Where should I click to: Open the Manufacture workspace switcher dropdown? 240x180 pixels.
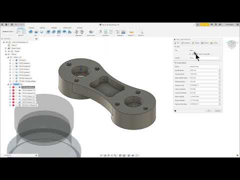pos(8,31)
